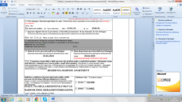This screenshot has height=102, width=182.
Task: Tick the 'No / Нет' checkbox in section 26
Action: coord(26,26)
